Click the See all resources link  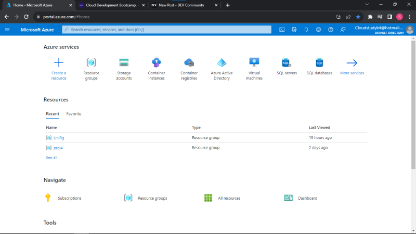[x=51, y=158]
